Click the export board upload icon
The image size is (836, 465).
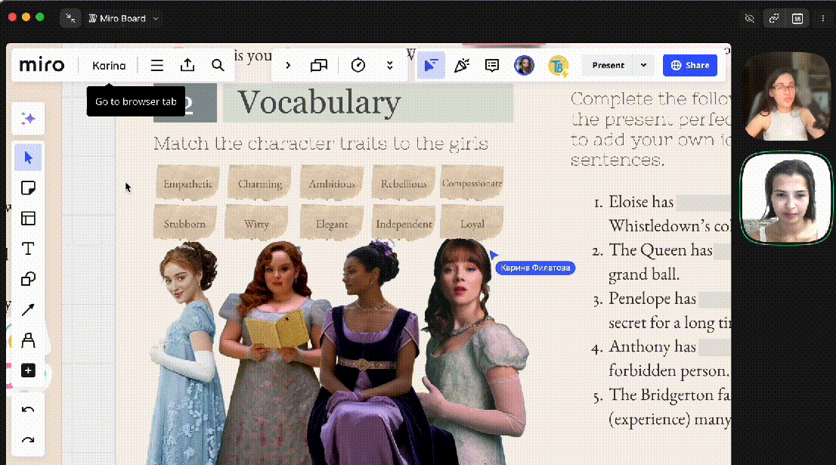pyautogui.click(x=187, y=66)
